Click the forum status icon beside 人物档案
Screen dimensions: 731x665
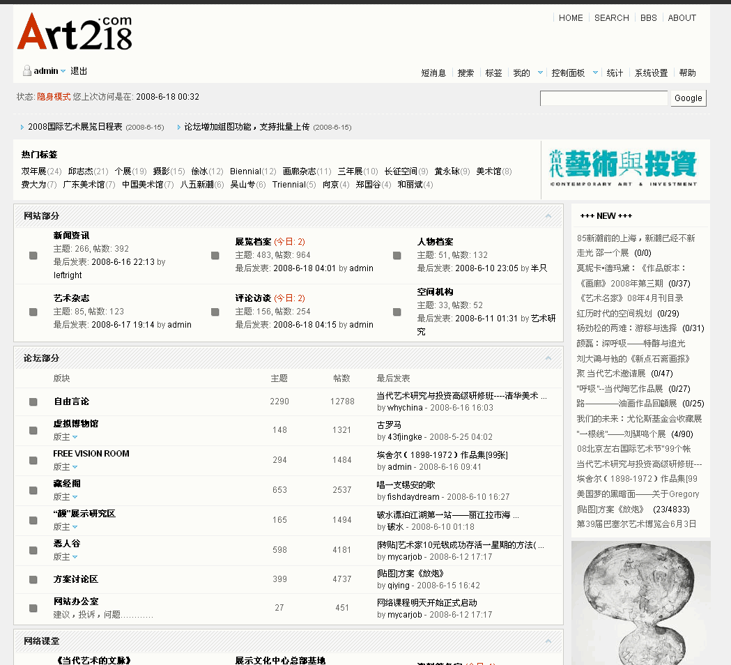point(397,256)
